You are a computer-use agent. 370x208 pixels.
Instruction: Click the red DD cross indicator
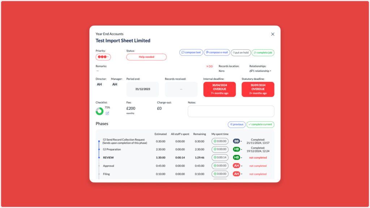[x=209, y=66]
